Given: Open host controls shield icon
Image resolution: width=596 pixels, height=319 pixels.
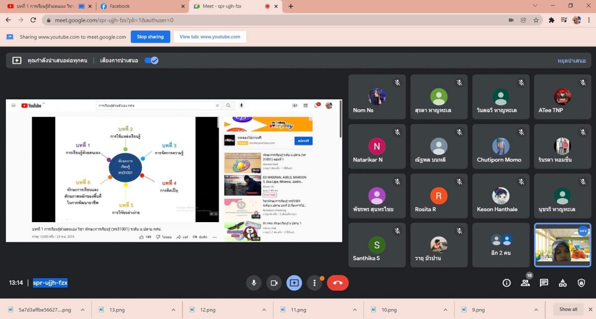Looking at the screenshot, I should [x=581, y=283].
